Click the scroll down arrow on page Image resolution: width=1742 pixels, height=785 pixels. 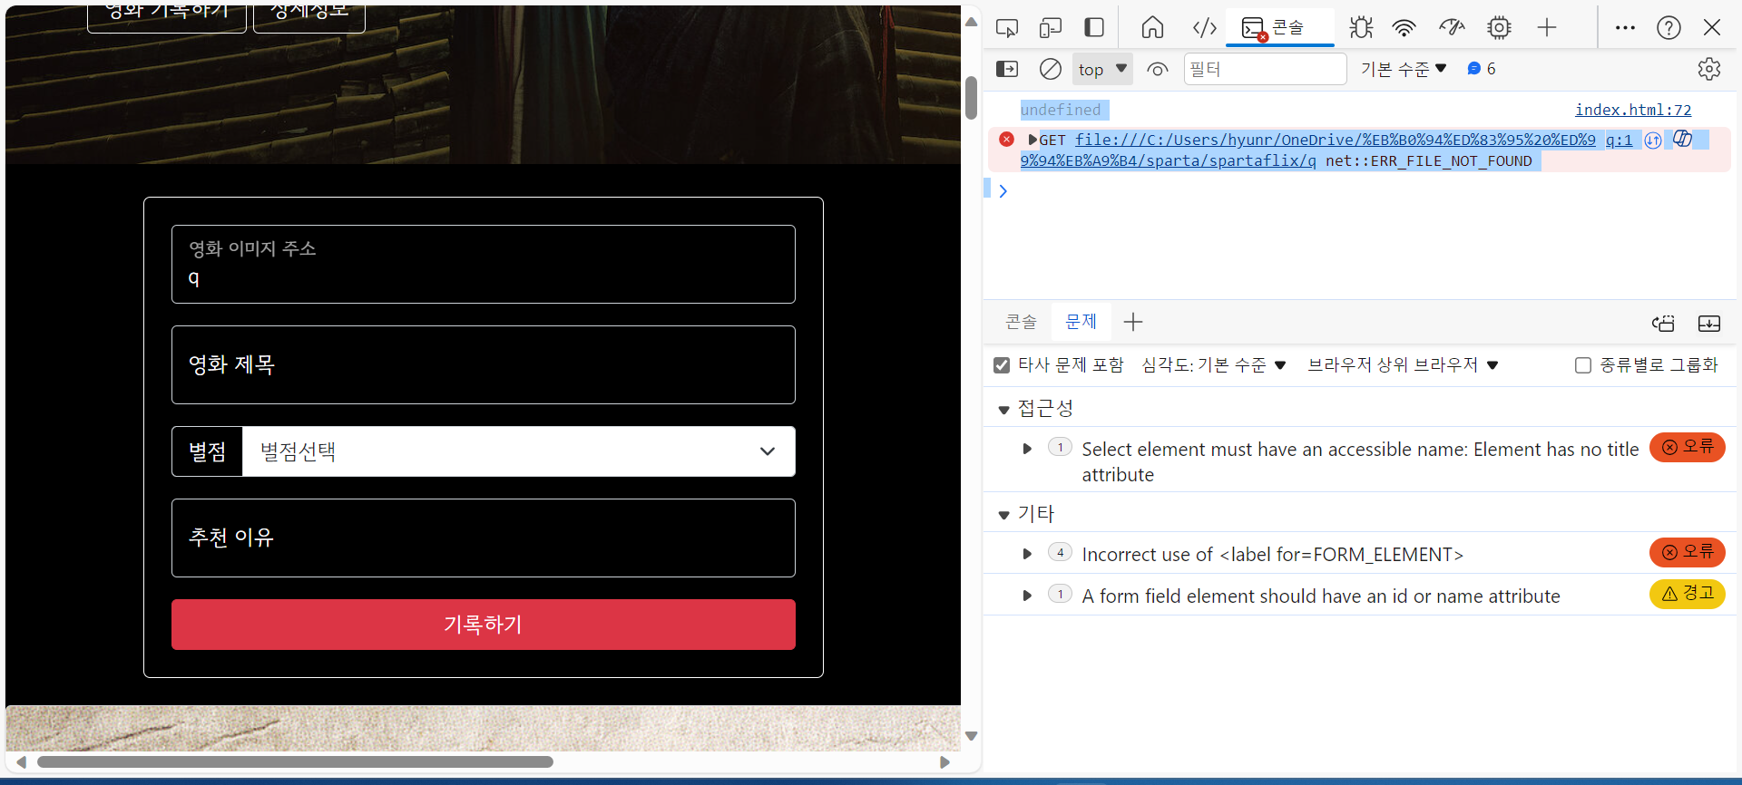pyautogui.click(x=971, y=736)
